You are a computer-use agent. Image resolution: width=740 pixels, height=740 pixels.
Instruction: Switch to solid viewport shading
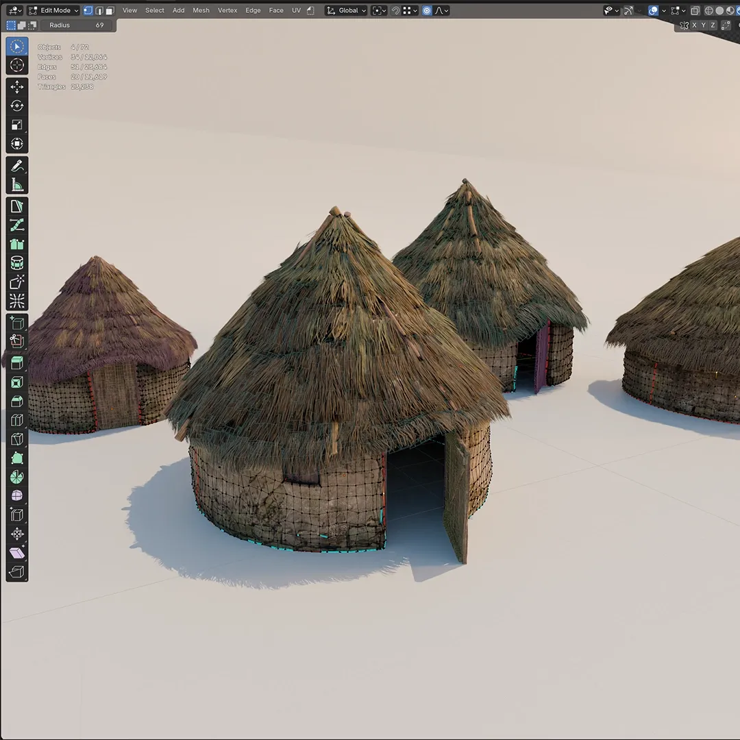pos(719,10)
